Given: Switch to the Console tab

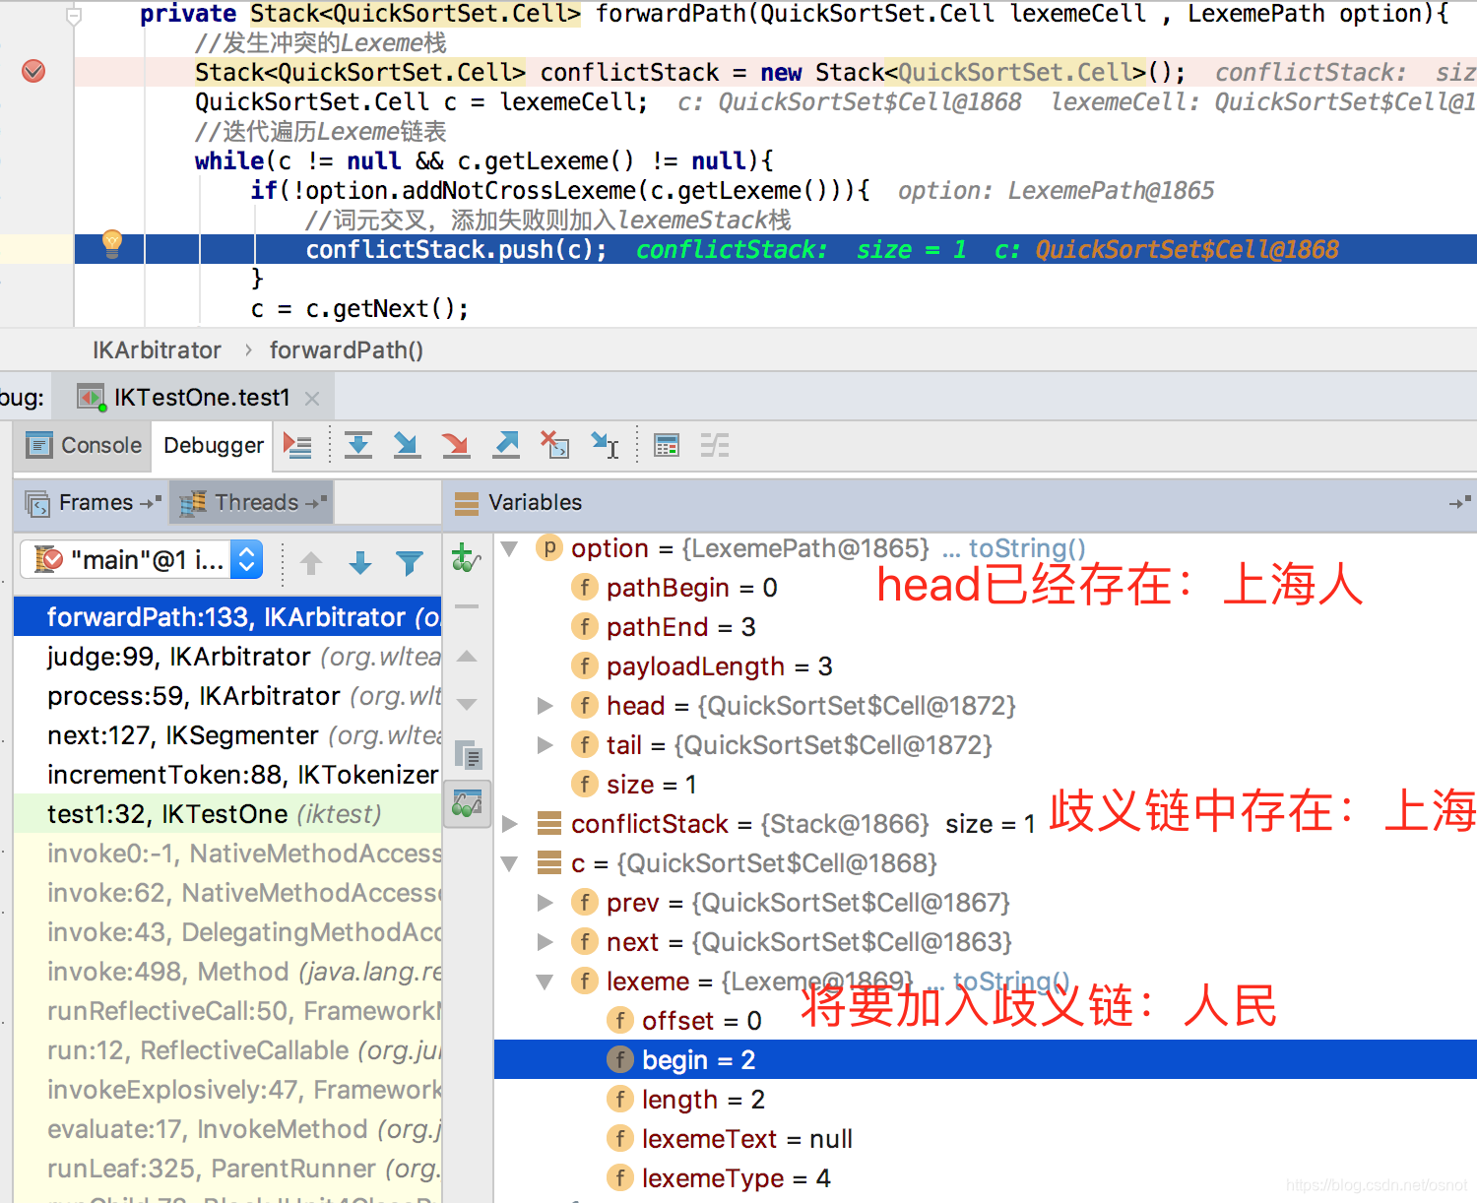Looking at the screenshot, I should 84,445.
